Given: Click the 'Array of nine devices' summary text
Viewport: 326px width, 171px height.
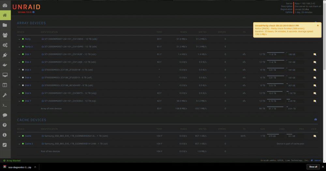Looking at the screenshot, I should pos(51,108).
